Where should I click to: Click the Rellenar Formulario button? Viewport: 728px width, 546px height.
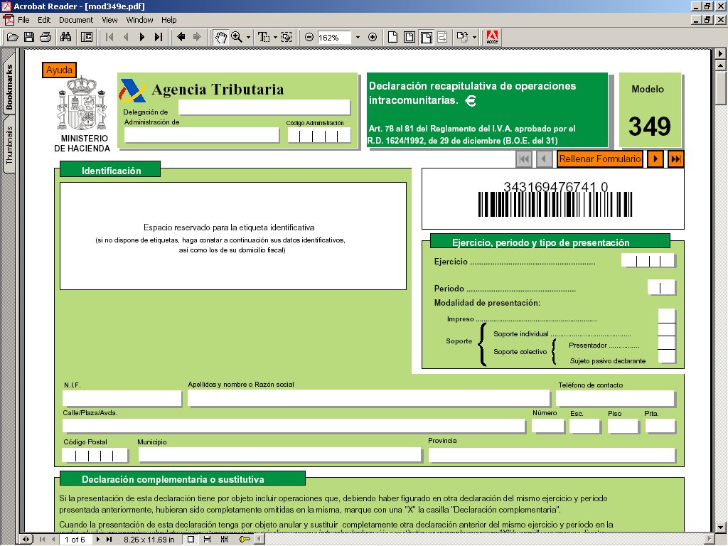[599, 159]
